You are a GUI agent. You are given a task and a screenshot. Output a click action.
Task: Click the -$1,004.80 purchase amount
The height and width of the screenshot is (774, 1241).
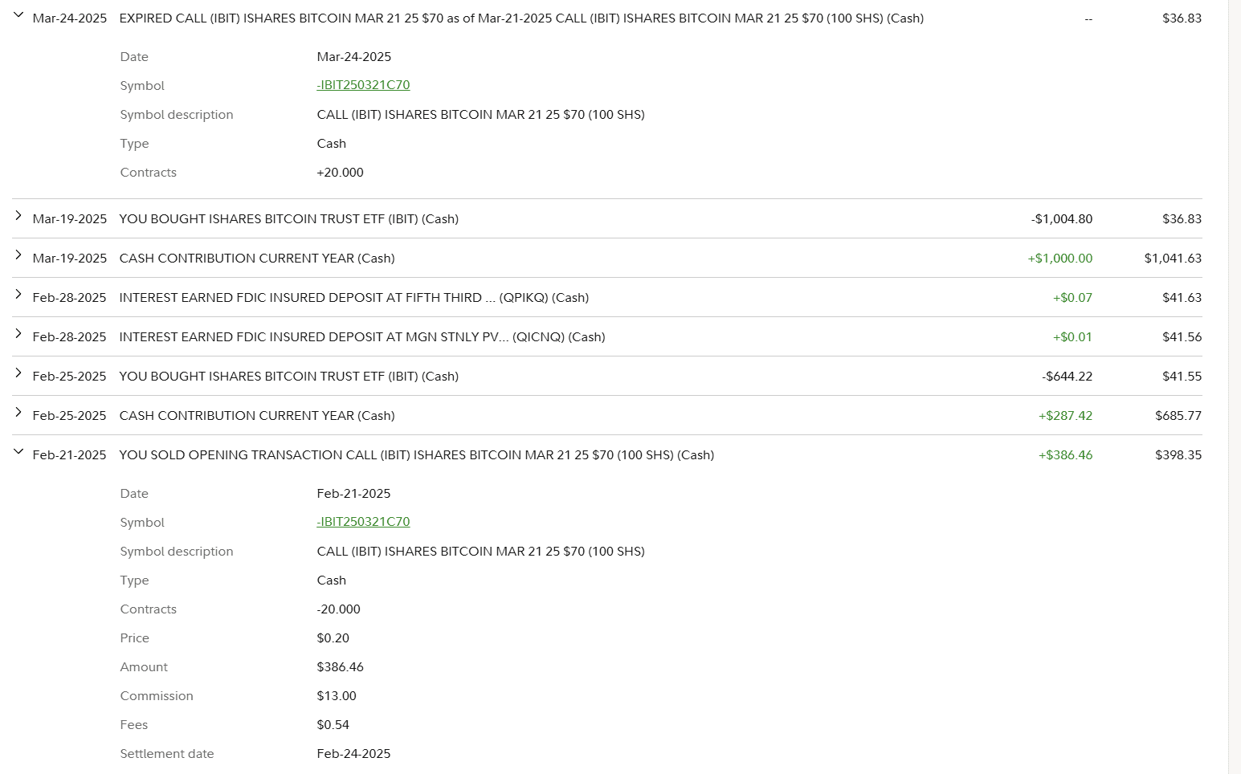click(x=1061, y=219)
